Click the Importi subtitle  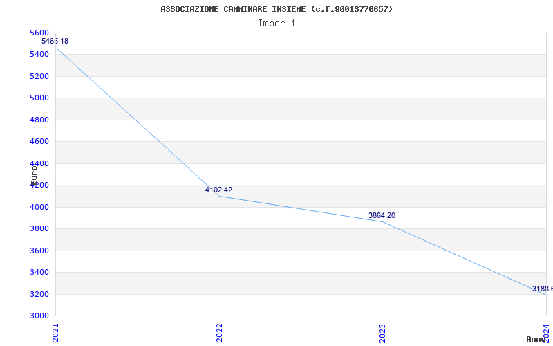276,24
